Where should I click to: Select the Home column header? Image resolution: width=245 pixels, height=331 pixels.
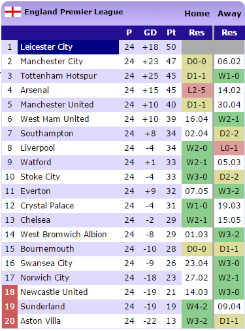click(197, 14)
